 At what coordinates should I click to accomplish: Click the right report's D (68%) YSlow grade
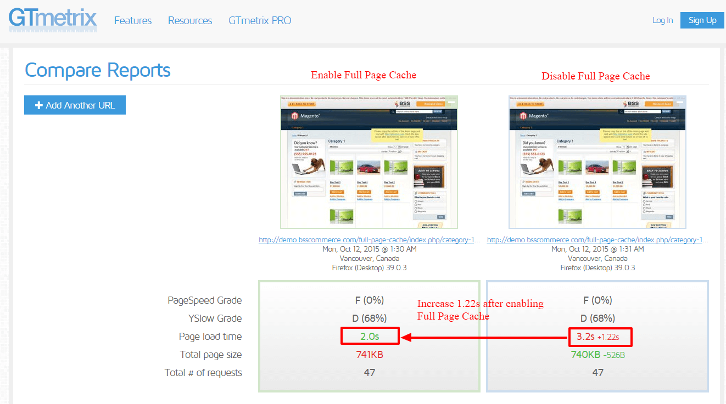pos(597,318)
